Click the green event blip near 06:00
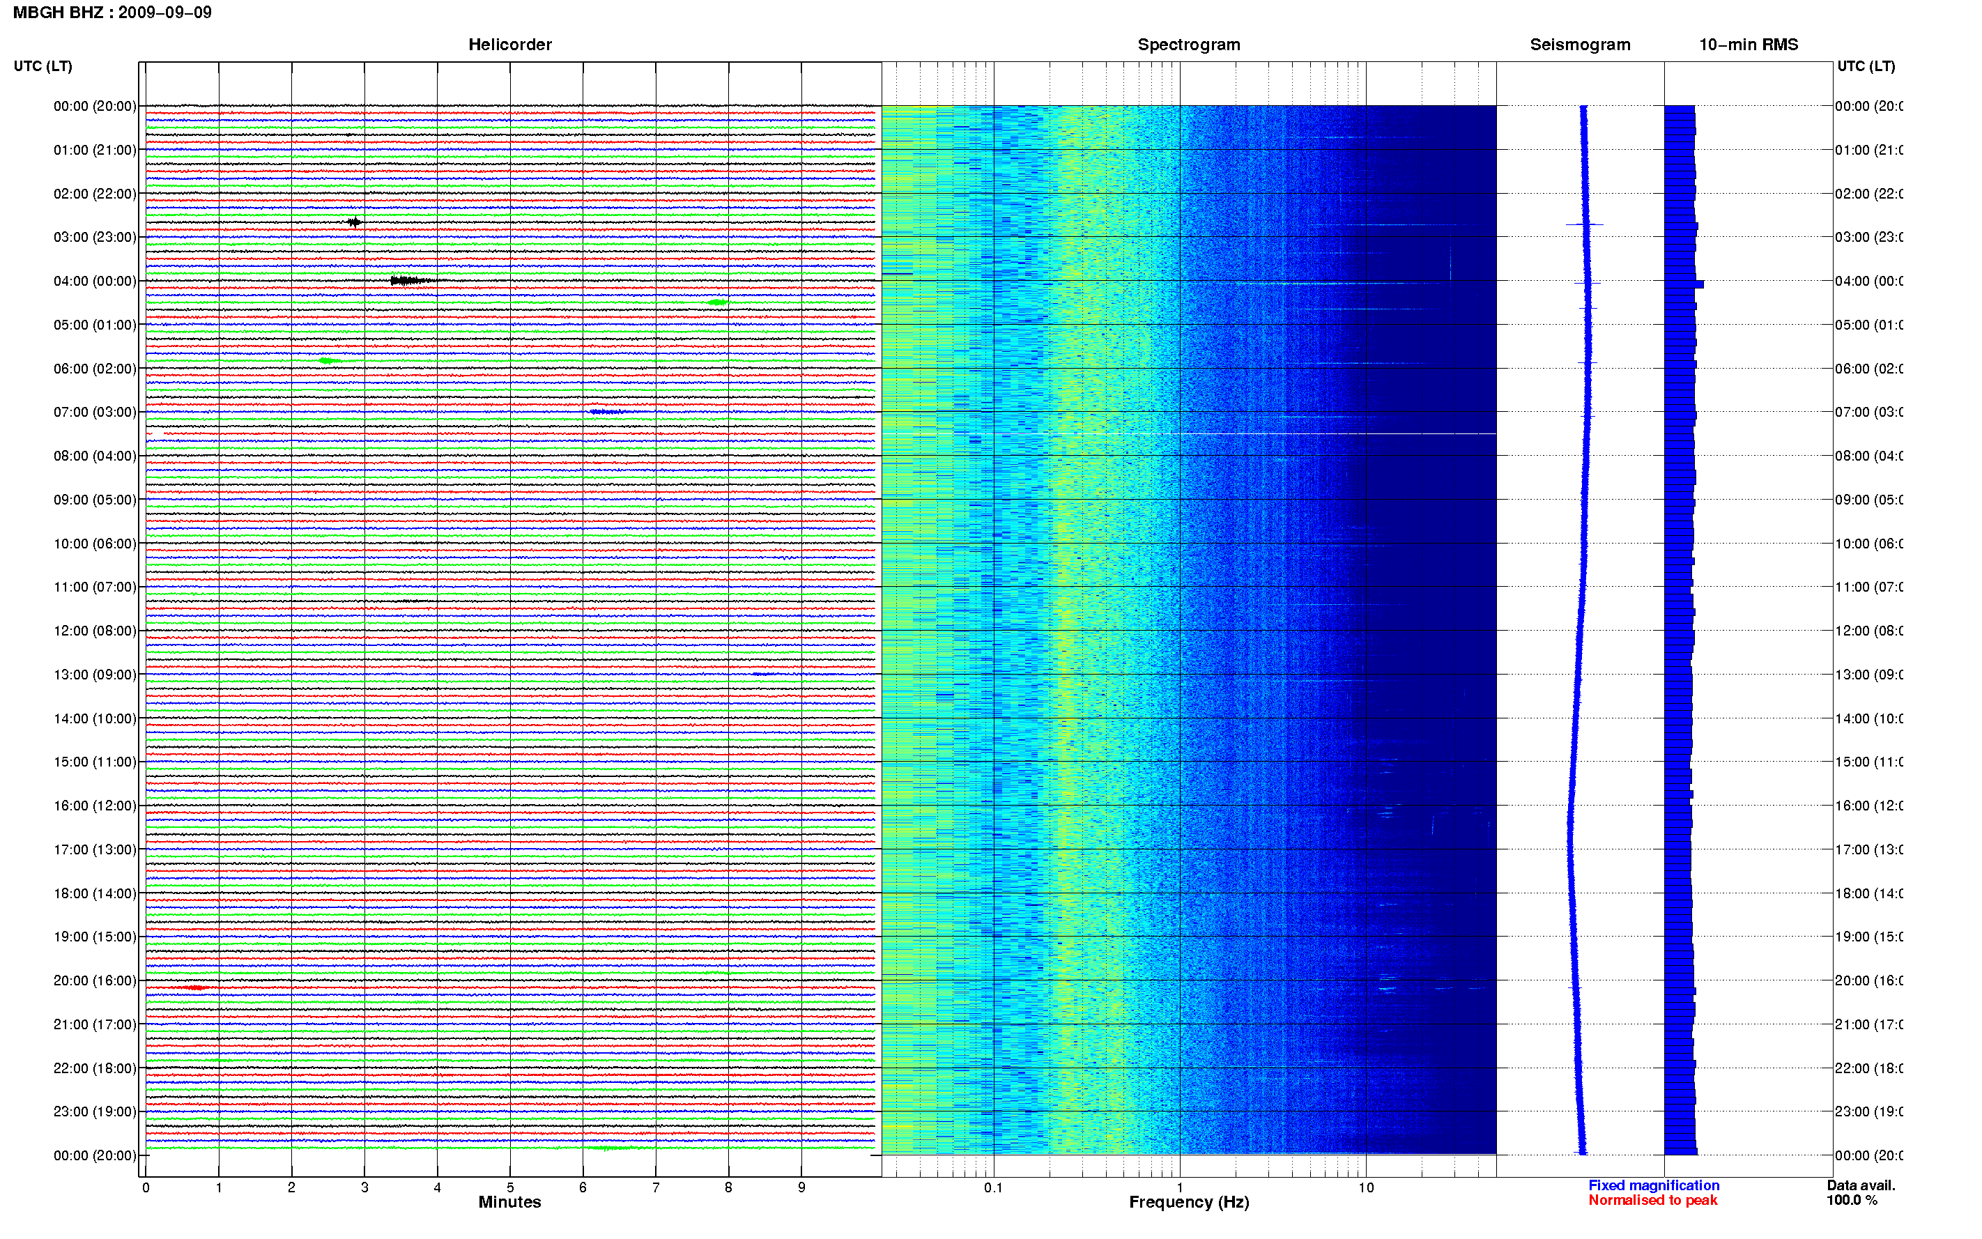Image resolution: width=1982 pixels, height=1239 pixels. tap(330, 360)
